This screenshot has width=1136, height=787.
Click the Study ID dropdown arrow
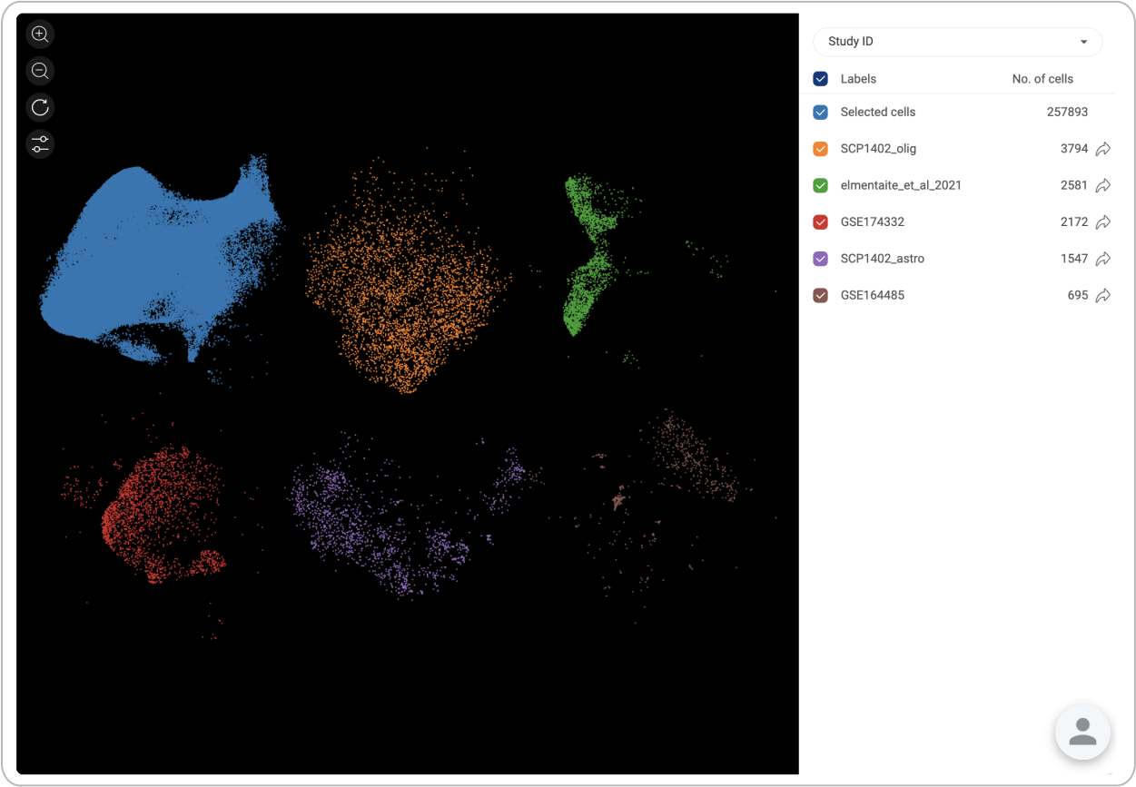click(x=1083, y=42)
